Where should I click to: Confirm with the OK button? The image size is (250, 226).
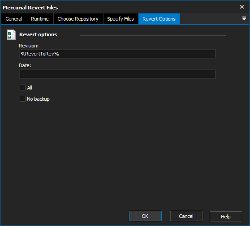click(145, 216)
